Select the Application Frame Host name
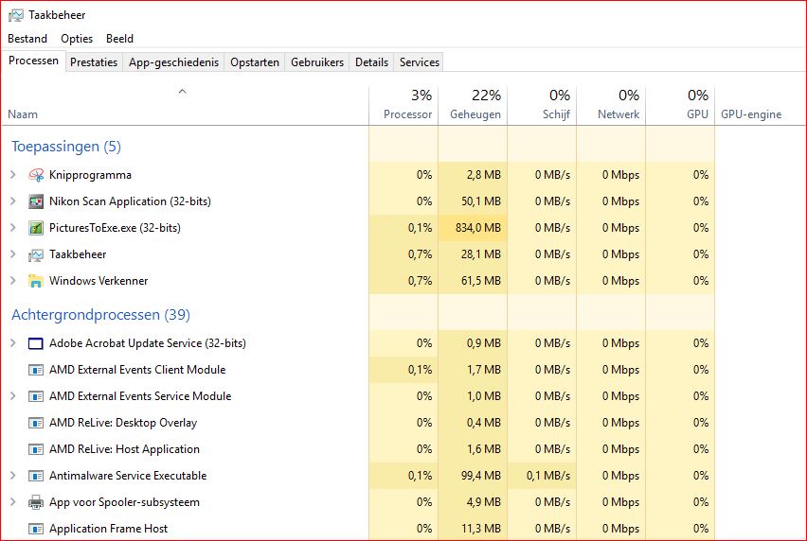The width and height of the screenshot is (807, 541). [x=109, y=529]
